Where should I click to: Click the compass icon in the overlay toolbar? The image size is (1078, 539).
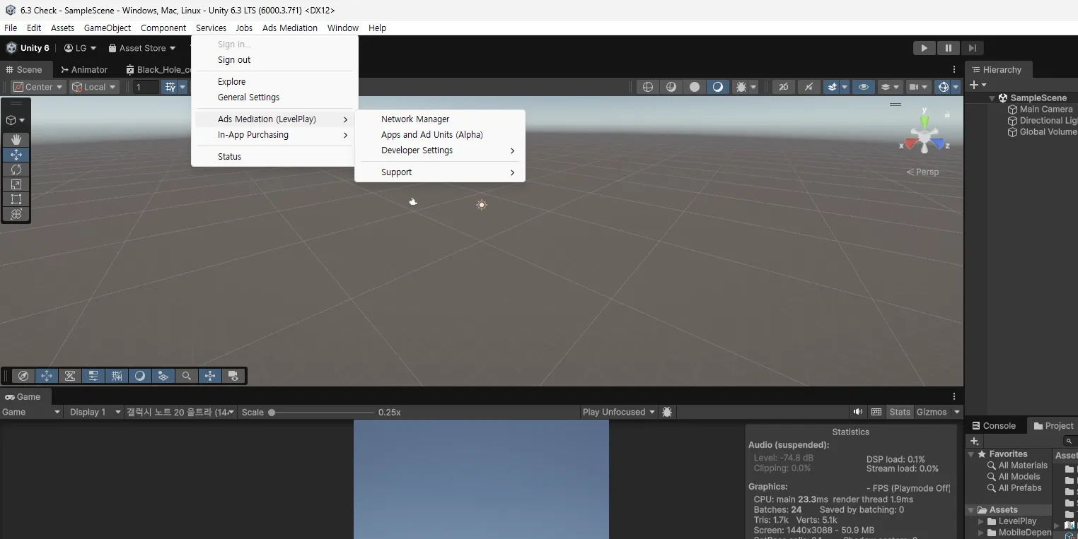click(x=23, y=376)
